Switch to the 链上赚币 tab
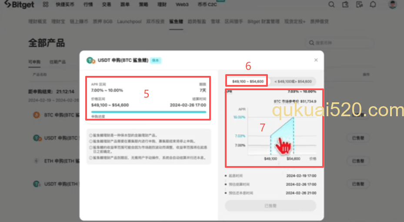The height and width of the screenshot is (222, 404). (x=79, y=22)
